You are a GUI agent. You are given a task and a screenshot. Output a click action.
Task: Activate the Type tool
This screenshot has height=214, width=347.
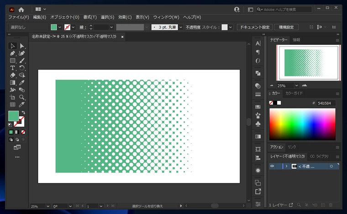click(x=12, y=68)
